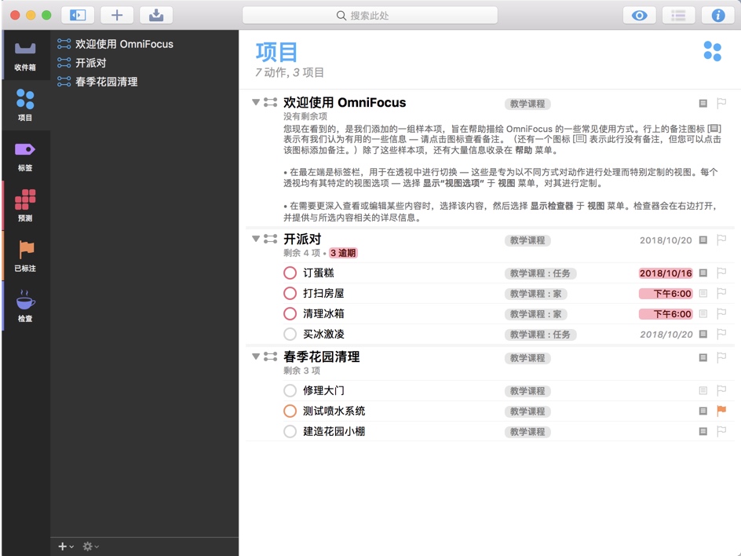This screenshot has width=741, height=556.
Task: Click the 教学课程 : 家 tag on 打扫房屋
Action: click(x=536, y=294)
